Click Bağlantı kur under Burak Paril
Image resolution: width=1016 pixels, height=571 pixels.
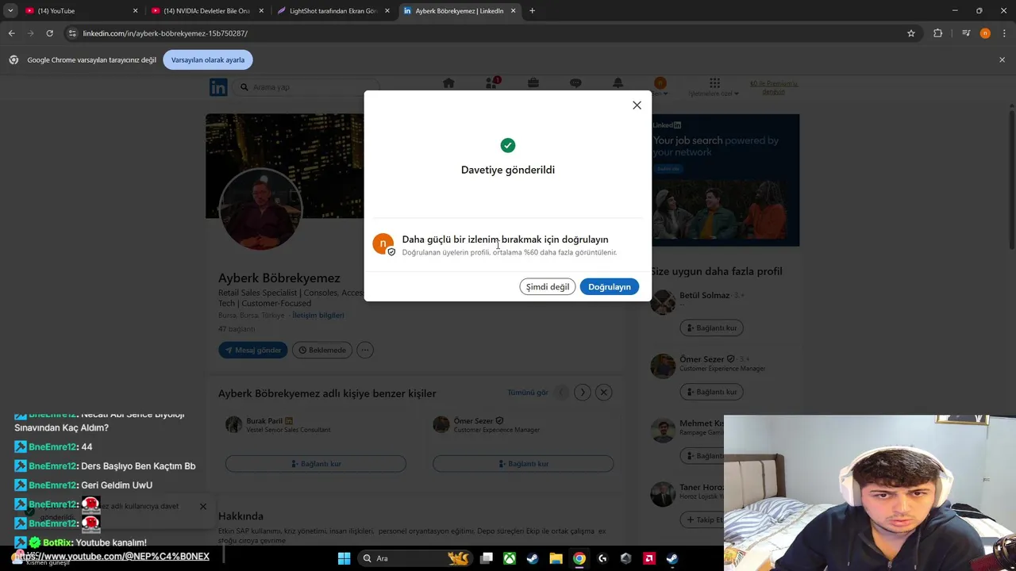(316, 463)
